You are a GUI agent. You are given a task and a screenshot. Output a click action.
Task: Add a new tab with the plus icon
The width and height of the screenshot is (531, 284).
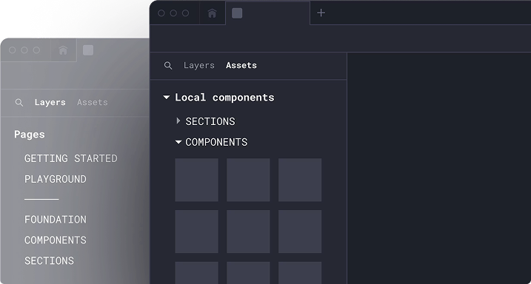point(321,13)
